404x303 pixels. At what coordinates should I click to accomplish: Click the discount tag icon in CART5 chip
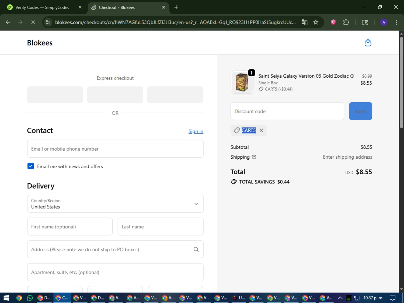(x=237, y=130)
